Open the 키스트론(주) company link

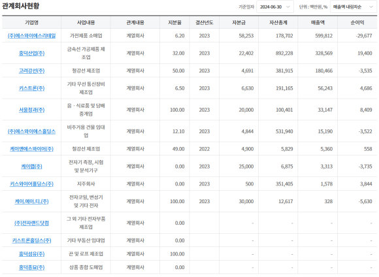click(x=31, y=88)
